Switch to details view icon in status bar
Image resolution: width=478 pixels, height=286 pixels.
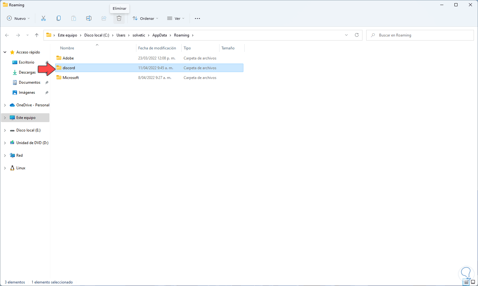click(466, 282)
